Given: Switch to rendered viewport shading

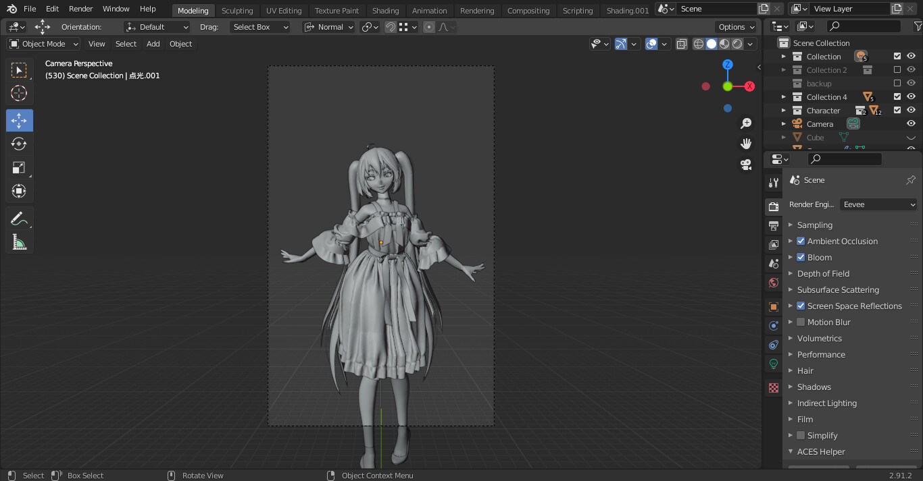Looking at the screenshot, I should (737, 44).
